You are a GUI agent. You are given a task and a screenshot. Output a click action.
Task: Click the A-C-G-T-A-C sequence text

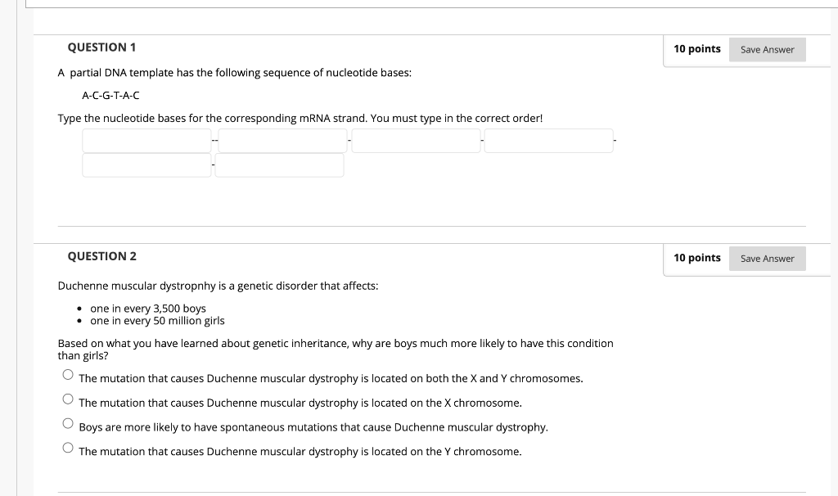click(110, 95)
